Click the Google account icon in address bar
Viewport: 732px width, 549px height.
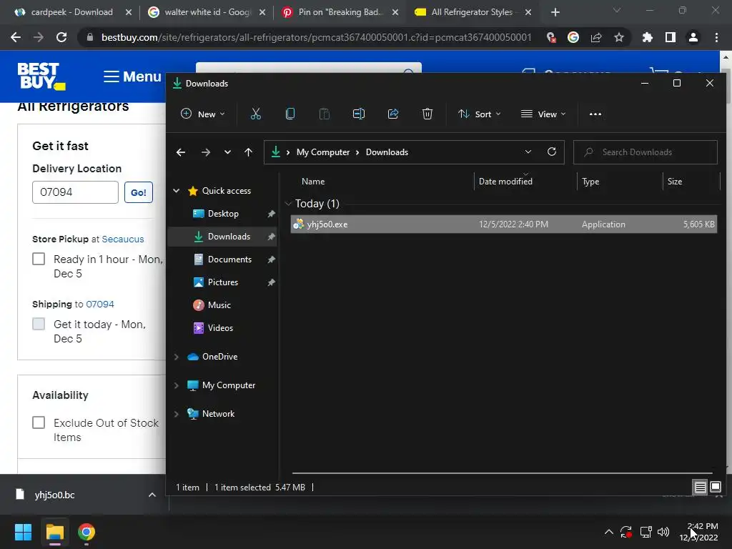[573, 37]
